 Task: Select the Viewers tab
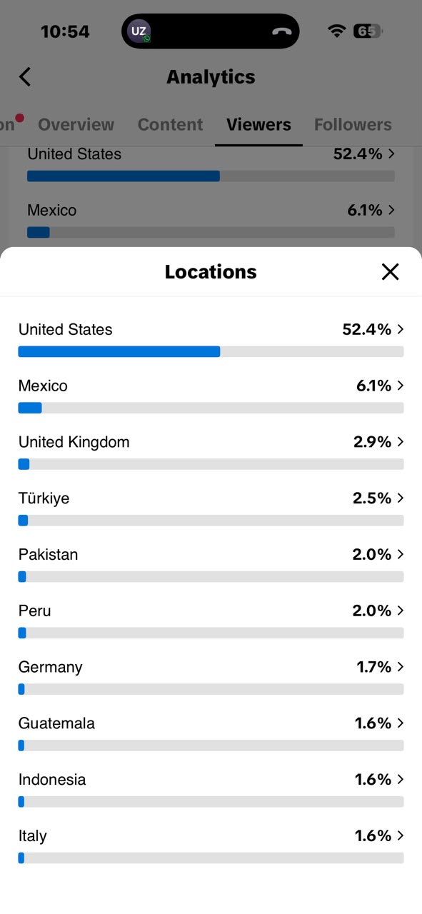point(258,124)
